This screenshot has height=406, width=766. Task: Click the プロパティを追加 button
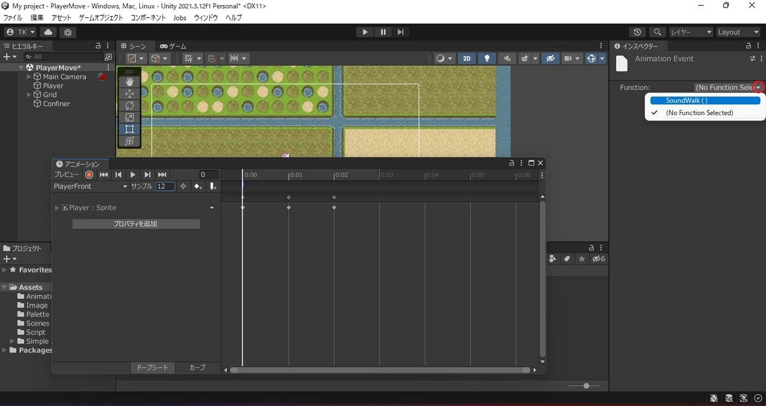pyautogui.click(x=136, y=224)
